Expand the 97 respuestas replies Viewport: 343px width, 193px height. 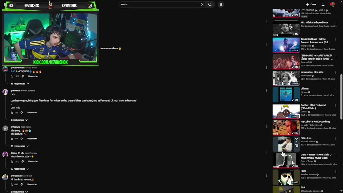(x=20, y=169)
